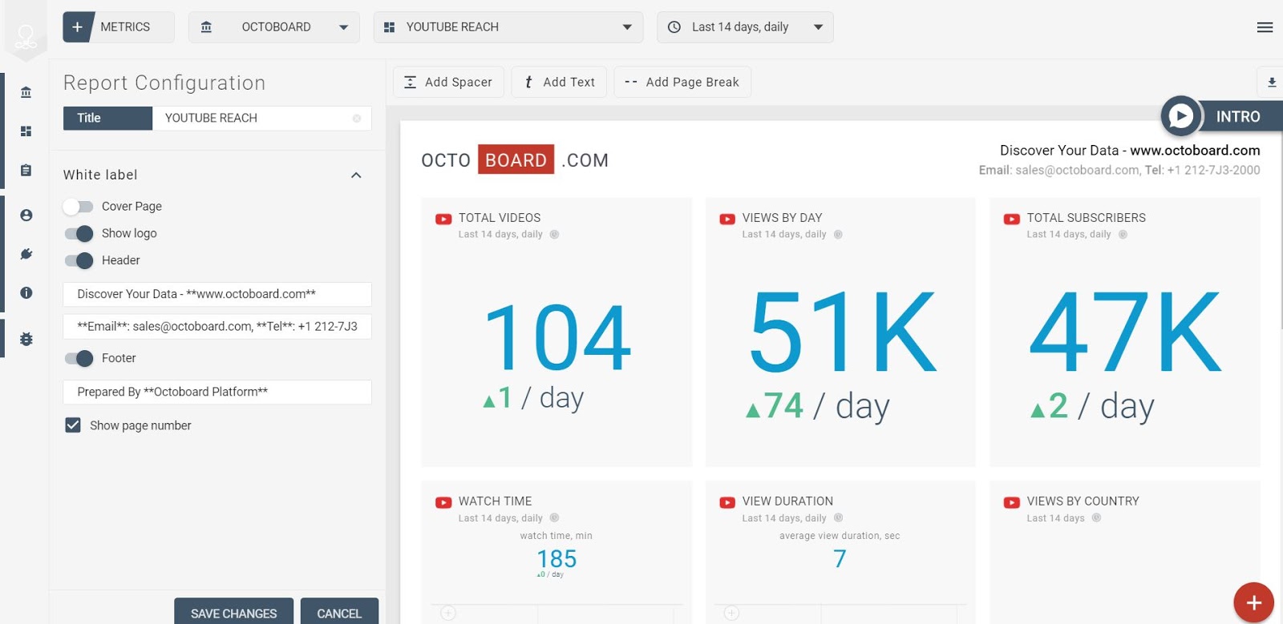The height and width of the screenshot is (624, 1283).
Task: Open the YOUTUBE REACH dashboard dropdown
Action: click(x=508, y=27)
